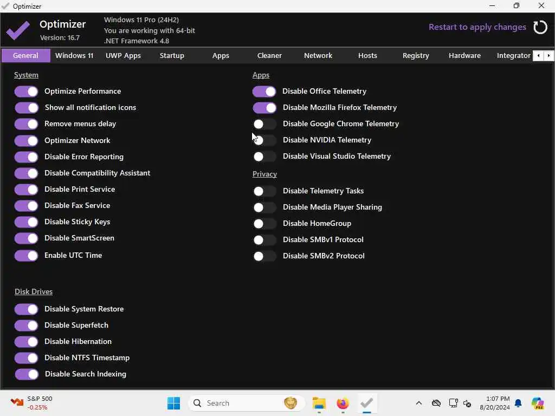Launch Firefox from the taskbar

[x=343, y=403]
